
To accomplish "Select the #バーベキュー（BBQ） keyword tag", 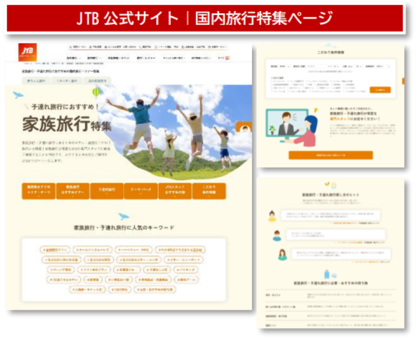I will (x=134, y=250).
